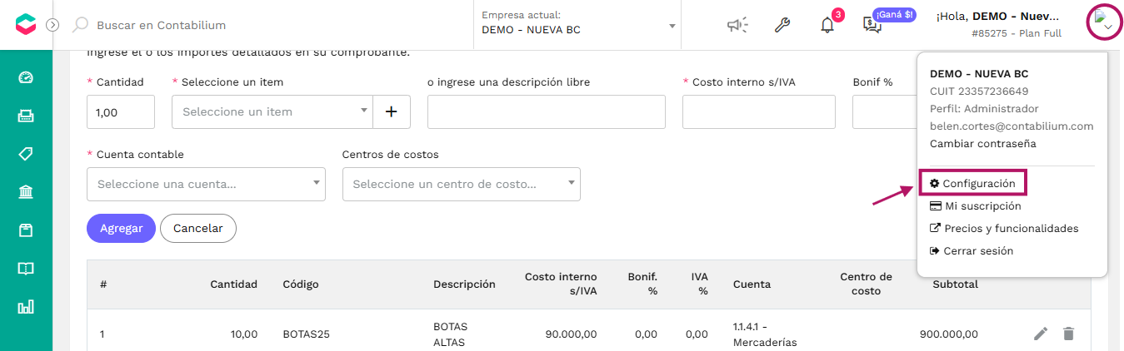The width and height of the screenshot is (1124, 351).
Task: Open the bank building icon in sidebar
Action: (26, 192)
